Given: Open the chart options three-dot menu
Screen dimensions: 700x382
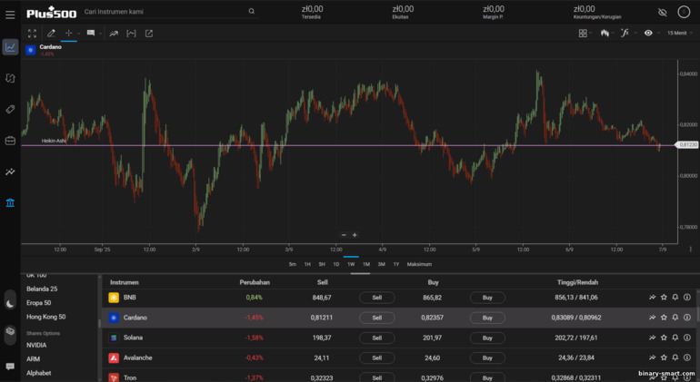Looking at the screenshot, I should click(690, 250).
